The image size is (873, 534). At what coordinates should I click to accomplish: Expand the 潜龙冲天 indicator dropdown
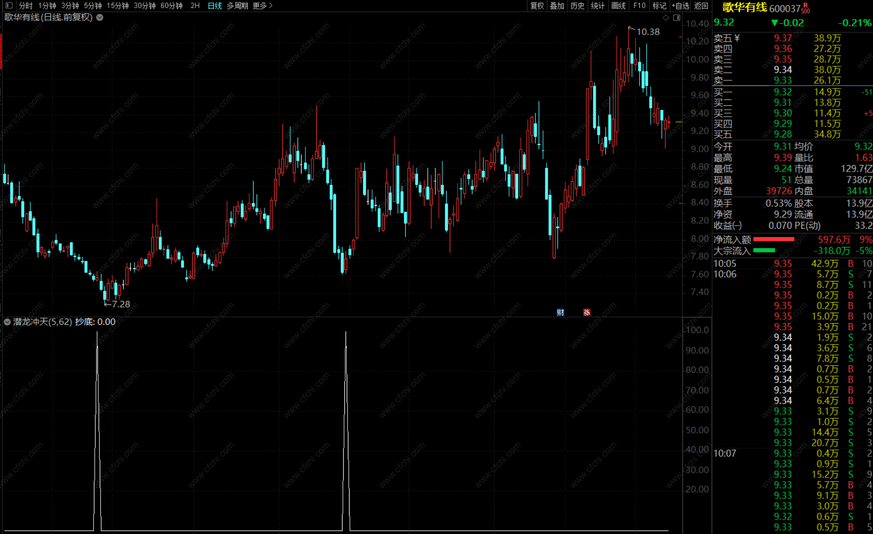(x=7, y=322)
